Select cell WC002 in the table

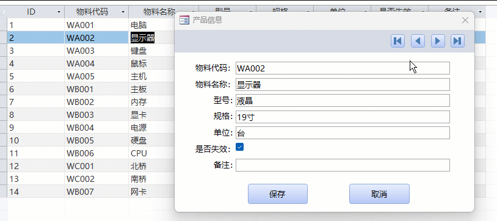(96, 179)
